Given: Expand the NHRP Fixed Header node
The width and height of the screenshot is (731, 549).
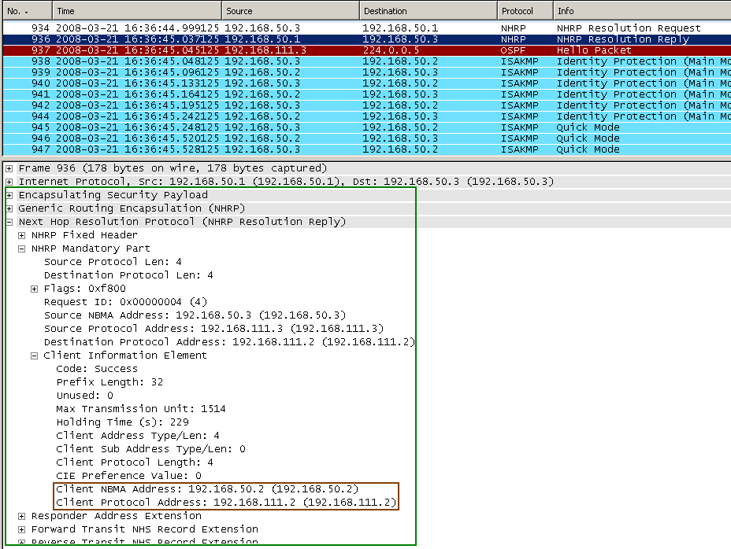Looking at the screenshot, I should 22,235.
